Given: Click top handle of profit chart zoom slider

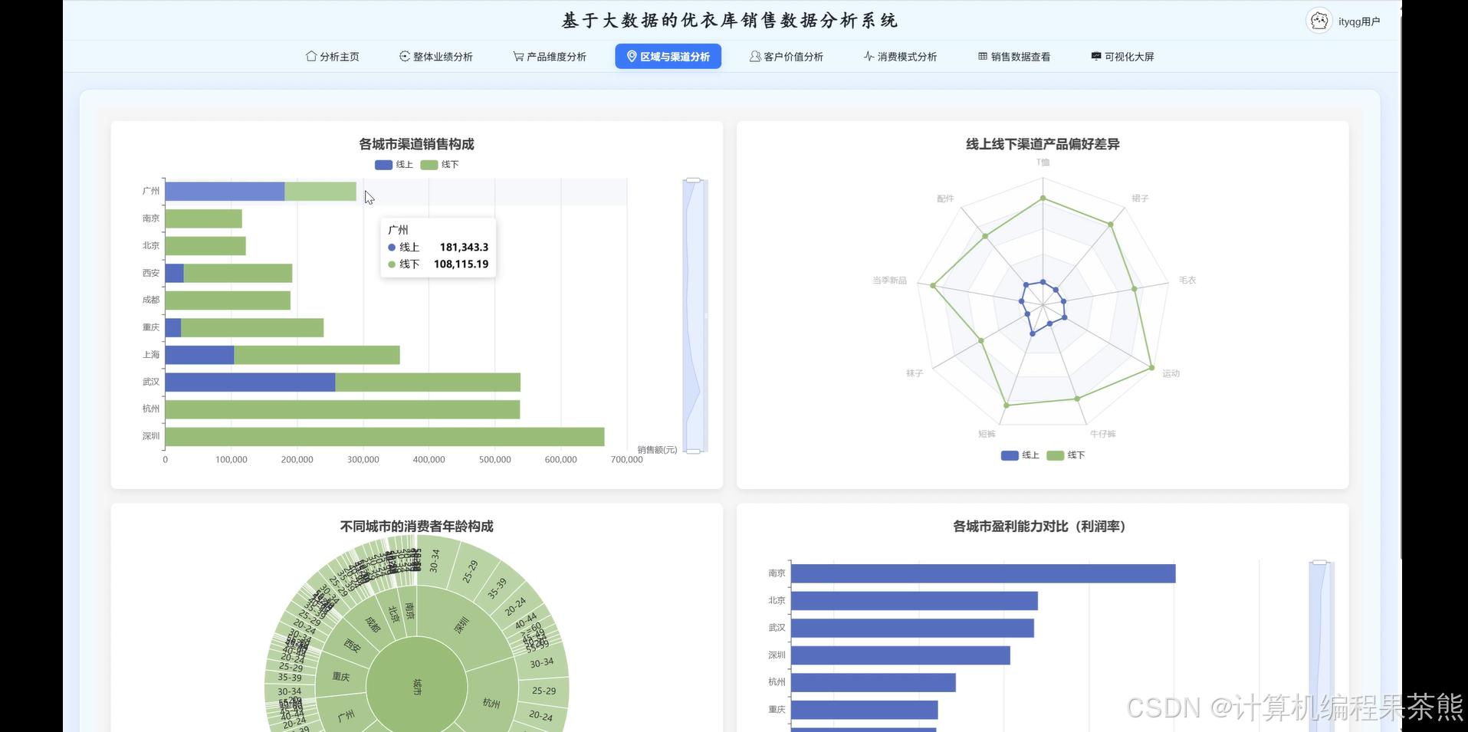Looking at the screenshot, I should coord(1319,563).
